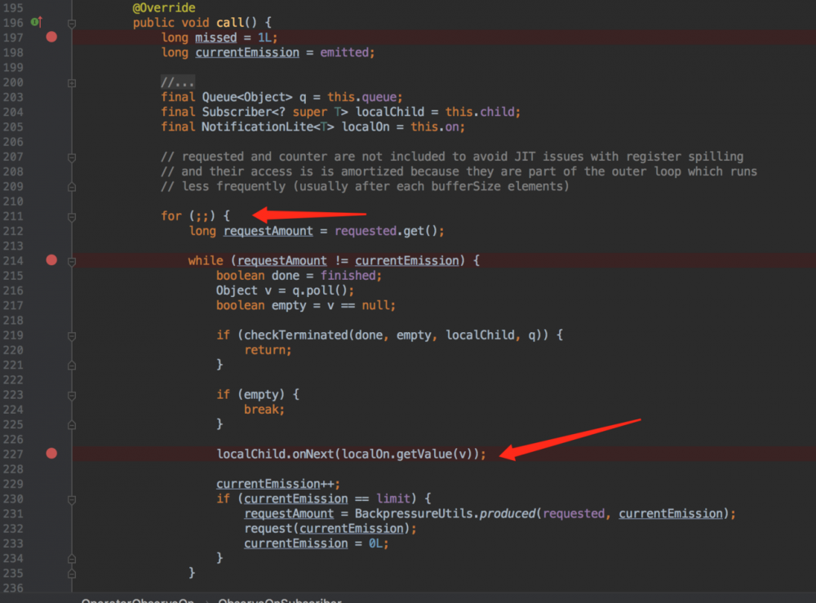Toggle the breakpoint on the missed = 1L line

[51, 37]
